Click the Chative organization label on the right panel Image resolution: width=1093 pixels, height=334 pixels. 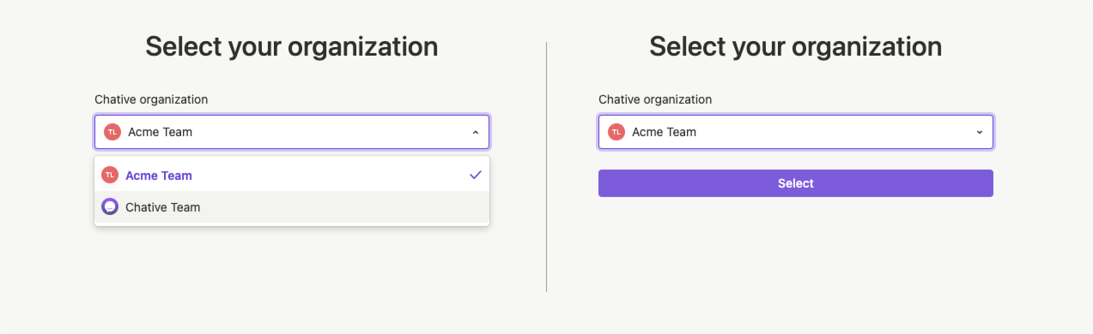pos(656,99)
